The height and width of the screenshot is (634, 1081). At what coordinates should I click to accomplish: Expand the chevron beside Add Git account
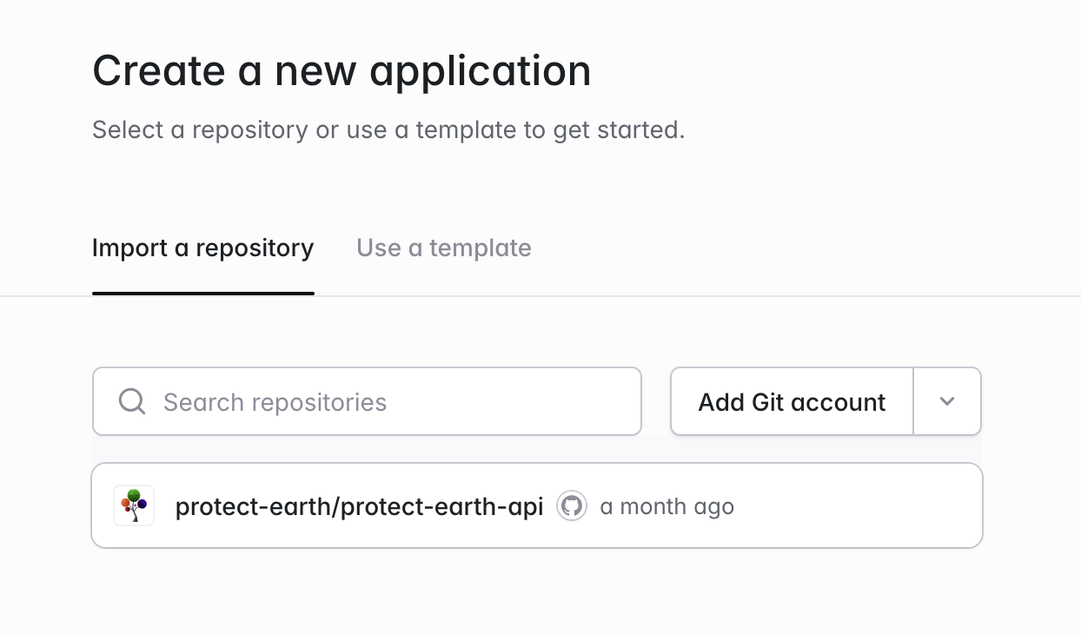point(947,401)
